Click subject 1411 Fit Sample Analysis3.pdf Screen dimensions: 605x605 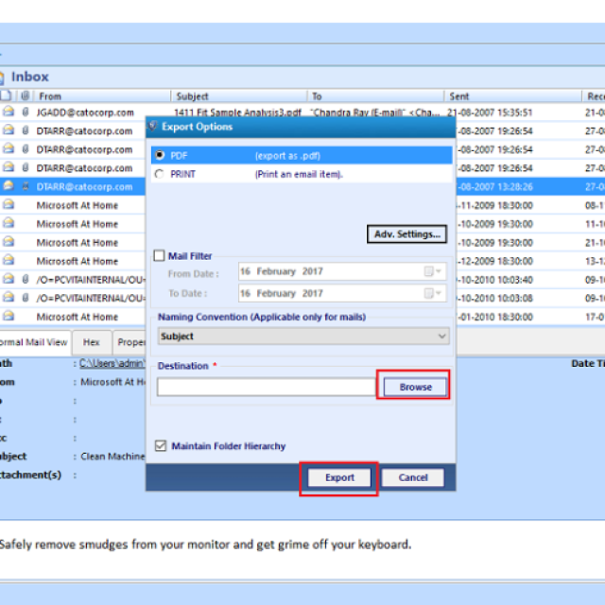point(237,112)
